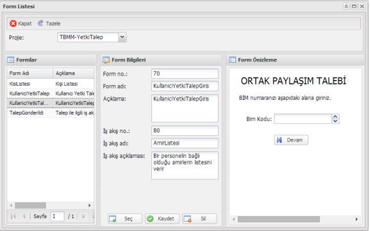Screen dimensions: 370x231
Task: Click the Kapat toolbar button label
Action: pos(25,24)
